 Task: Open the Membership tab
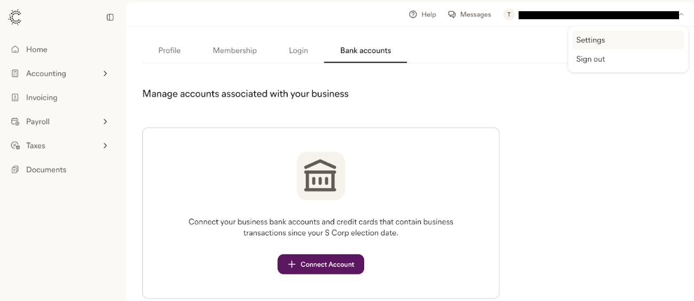coord(235,51)
